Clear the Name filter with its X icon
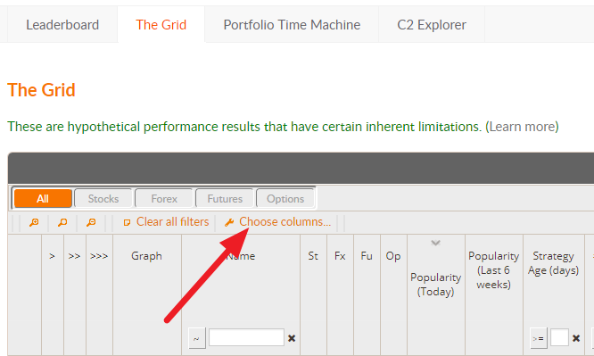Image resolution: width=594 pixels, height=356 pixels. point(292,338)
